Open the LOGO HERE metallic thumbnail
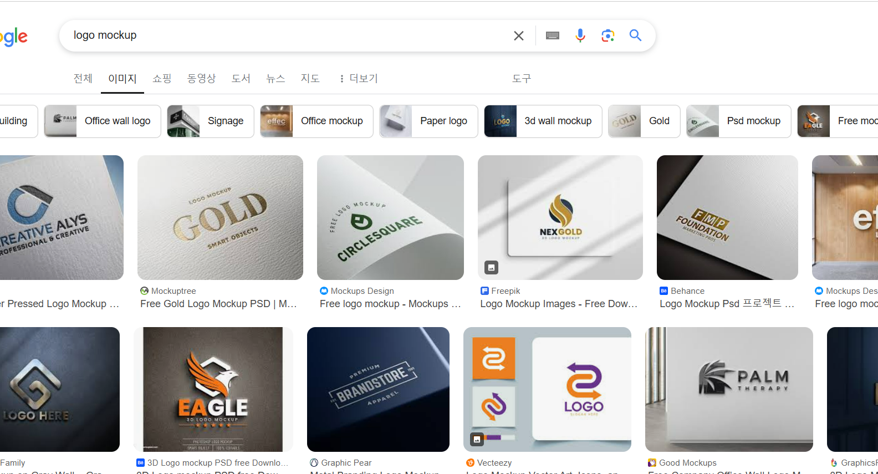878x474 pixels. point(60,389)
